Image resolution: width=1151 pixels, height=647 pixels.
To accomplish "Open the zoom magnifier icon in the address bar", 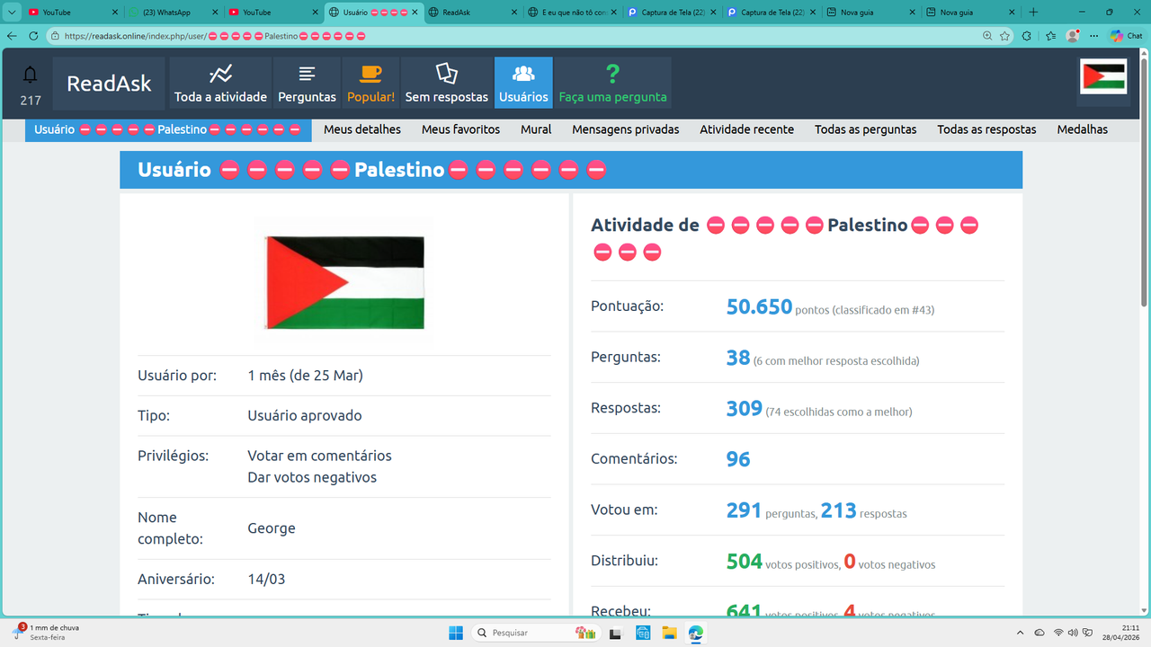I will click(x=987, y=36).
